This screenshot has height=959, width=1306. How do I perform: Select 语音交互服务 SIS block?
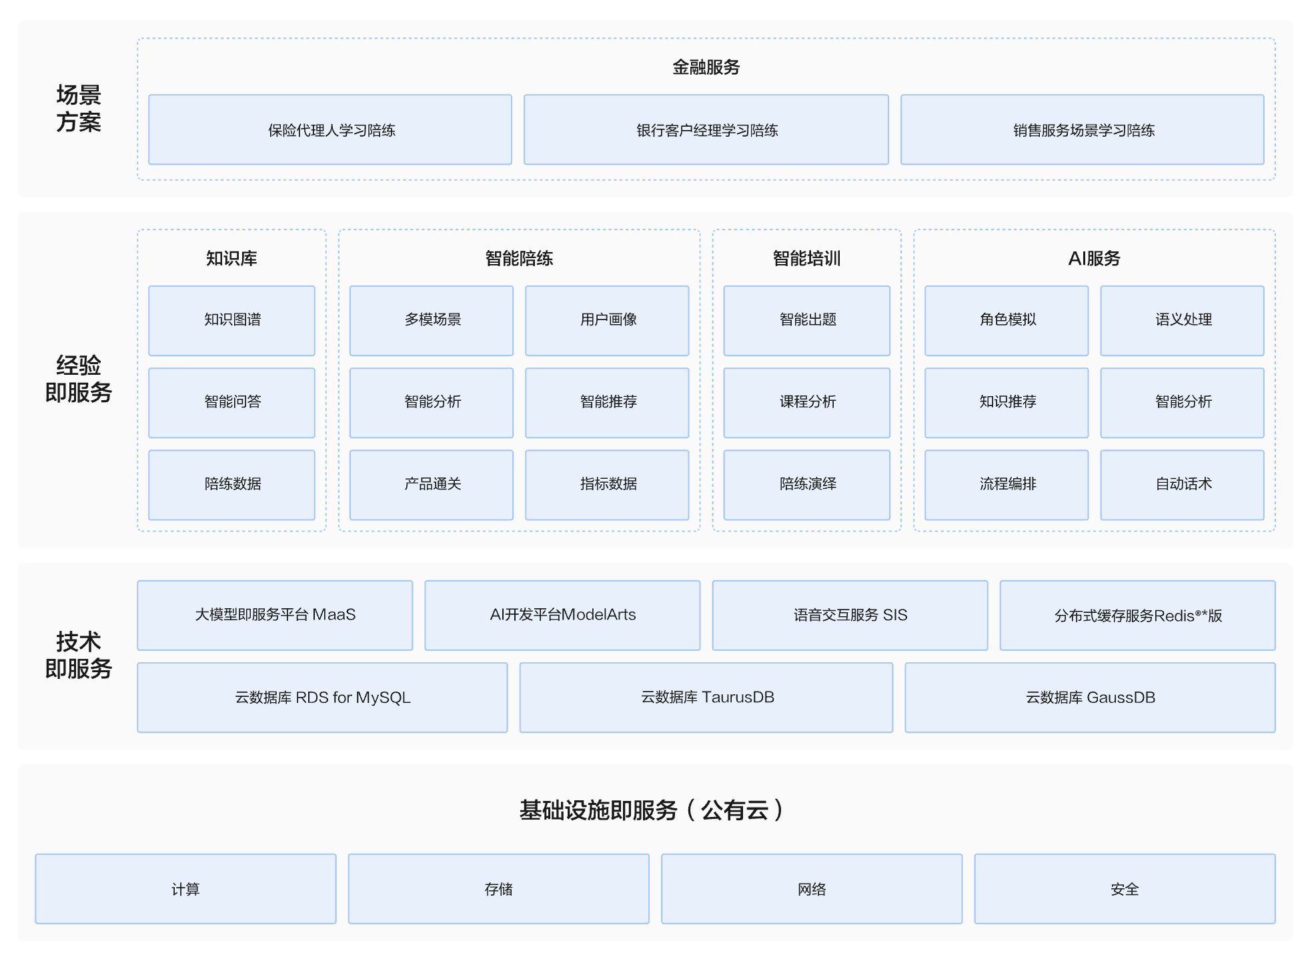[850, 615]
